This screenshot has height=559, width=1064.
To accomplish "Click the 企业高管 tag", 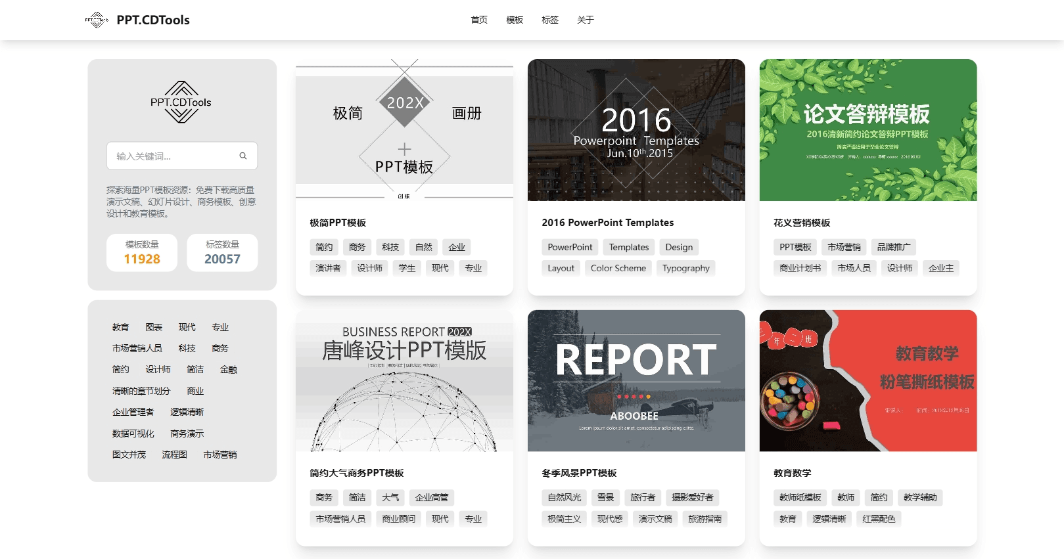I will click(432, 497).
